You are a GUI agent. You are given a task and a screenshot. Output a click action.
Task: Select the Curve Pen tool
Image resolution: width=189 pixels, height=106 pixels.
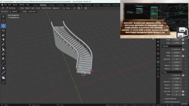pos(3,59)
